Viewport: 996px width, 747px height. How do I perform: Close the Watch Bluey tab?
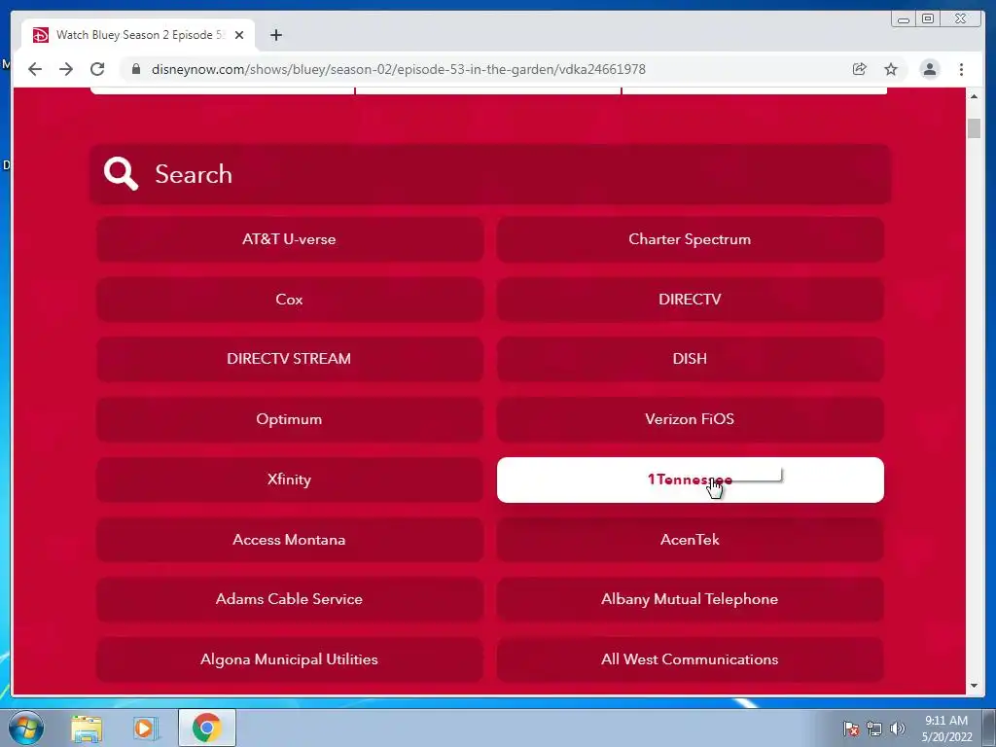coord(239,35)
